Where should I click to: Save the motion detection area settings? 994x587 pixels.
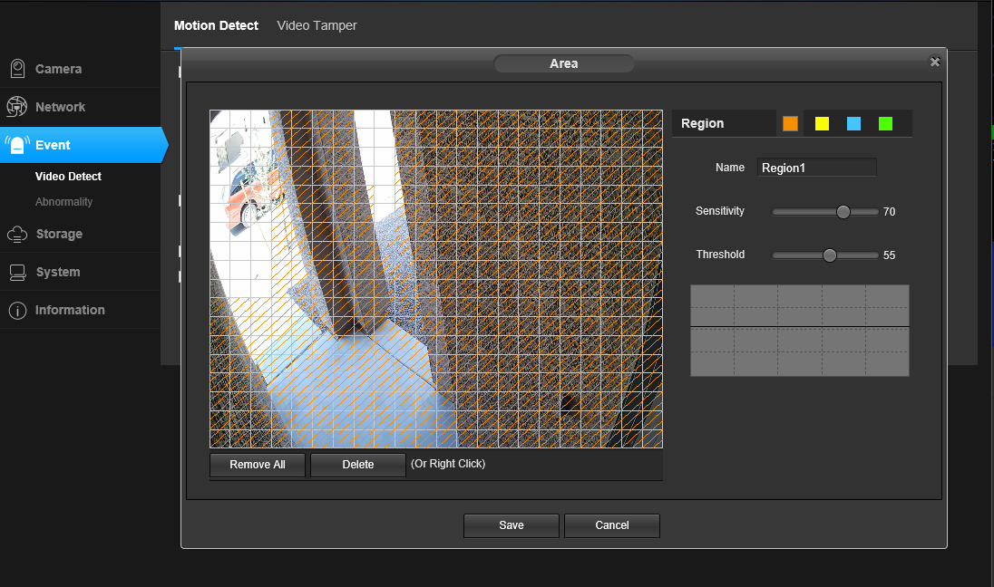tap(511, 525)
